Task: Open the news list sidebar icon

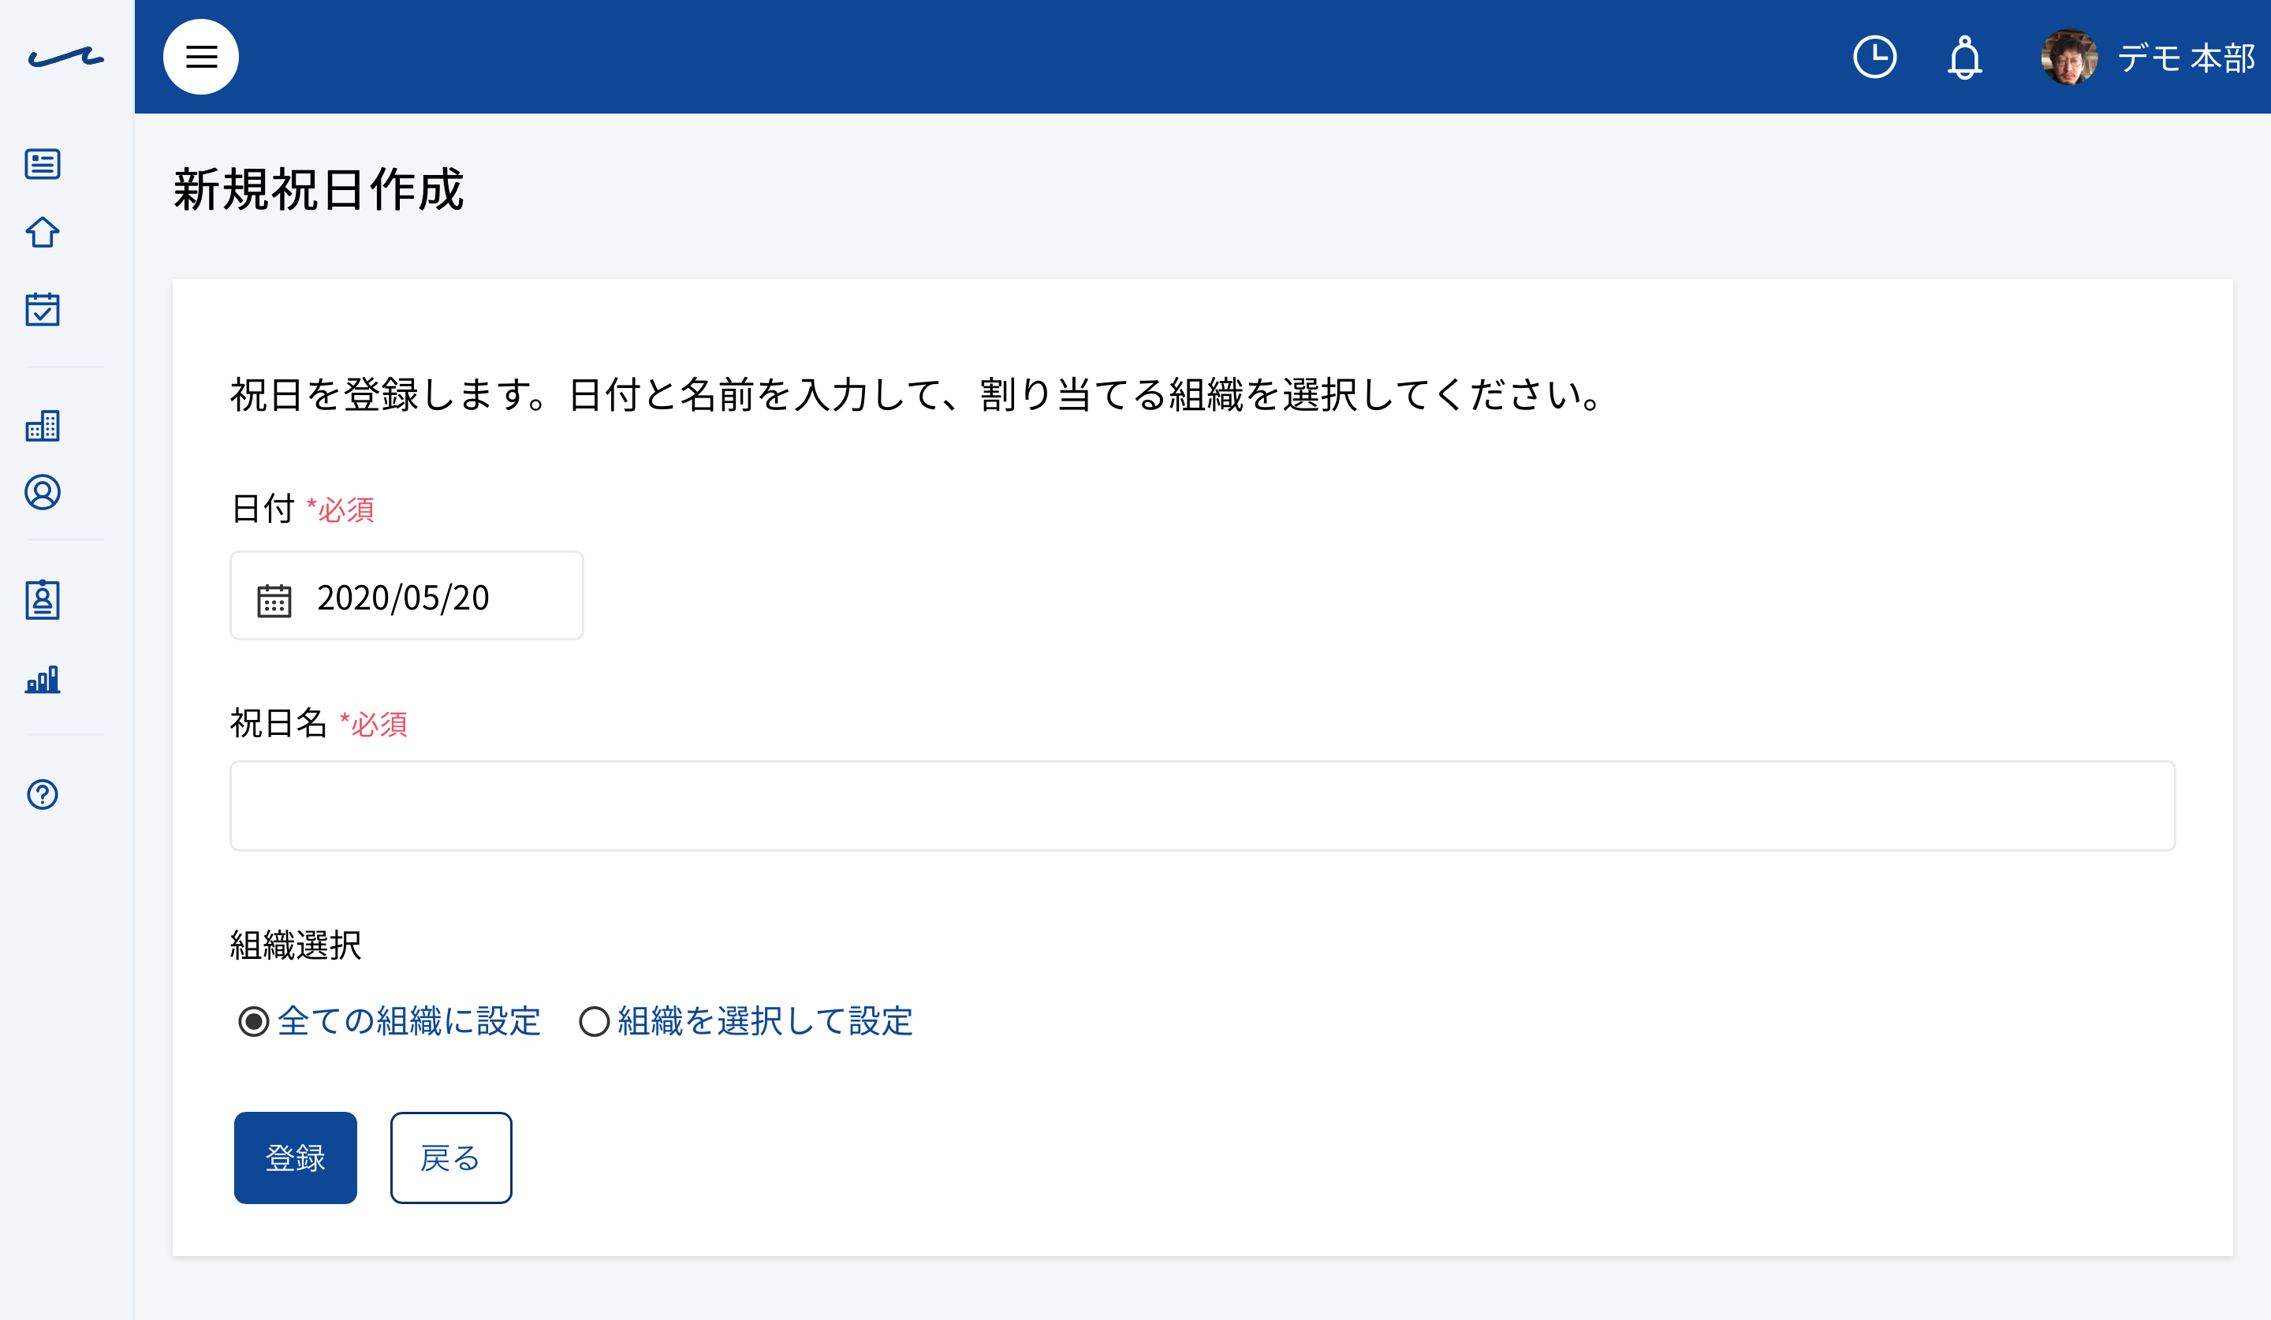Action: click(x=43, y=164)
